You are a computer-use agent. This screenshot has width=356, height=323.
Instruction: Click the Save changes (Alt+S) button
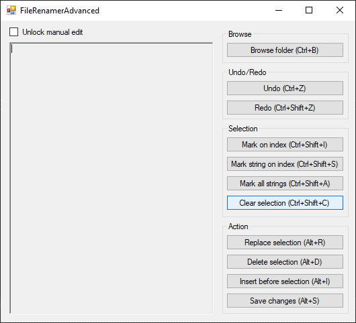pyautogui.click(x=285, y=301)
